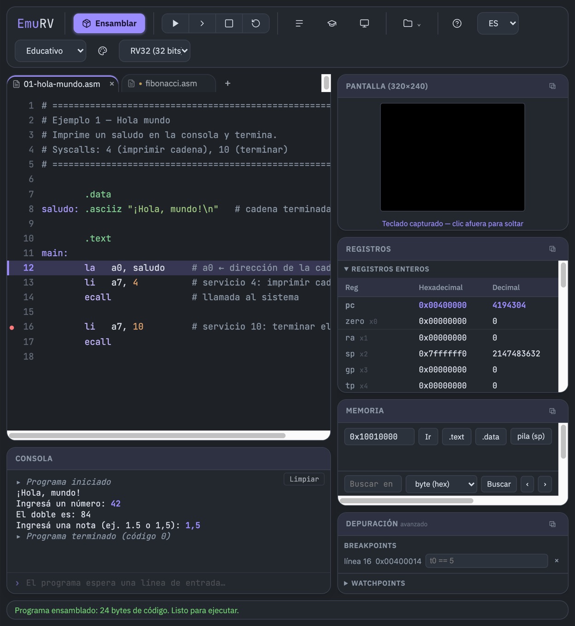The width and height of the screenshot is (575, 626).
Task: Collapse the REGISTROS ENTEROS section
Action: point(387,269)
